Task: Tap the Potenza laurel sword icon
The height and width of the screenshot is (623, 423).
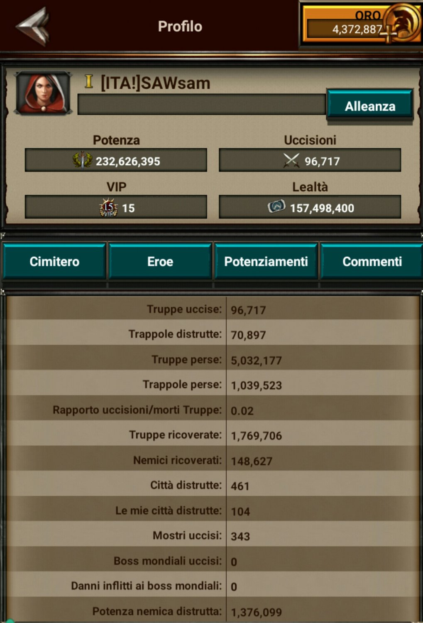Action: 83,160
